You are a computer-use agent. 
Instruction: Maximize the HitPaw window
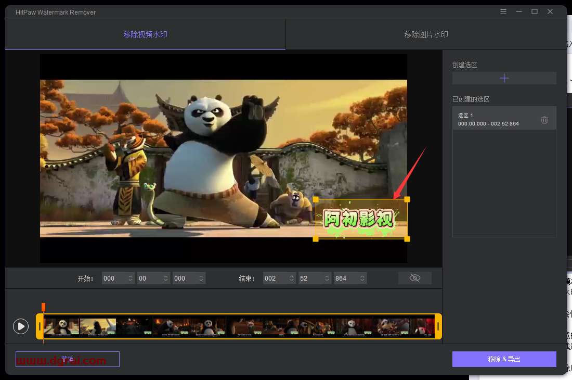pyautogui.click(x=535, y=11)
